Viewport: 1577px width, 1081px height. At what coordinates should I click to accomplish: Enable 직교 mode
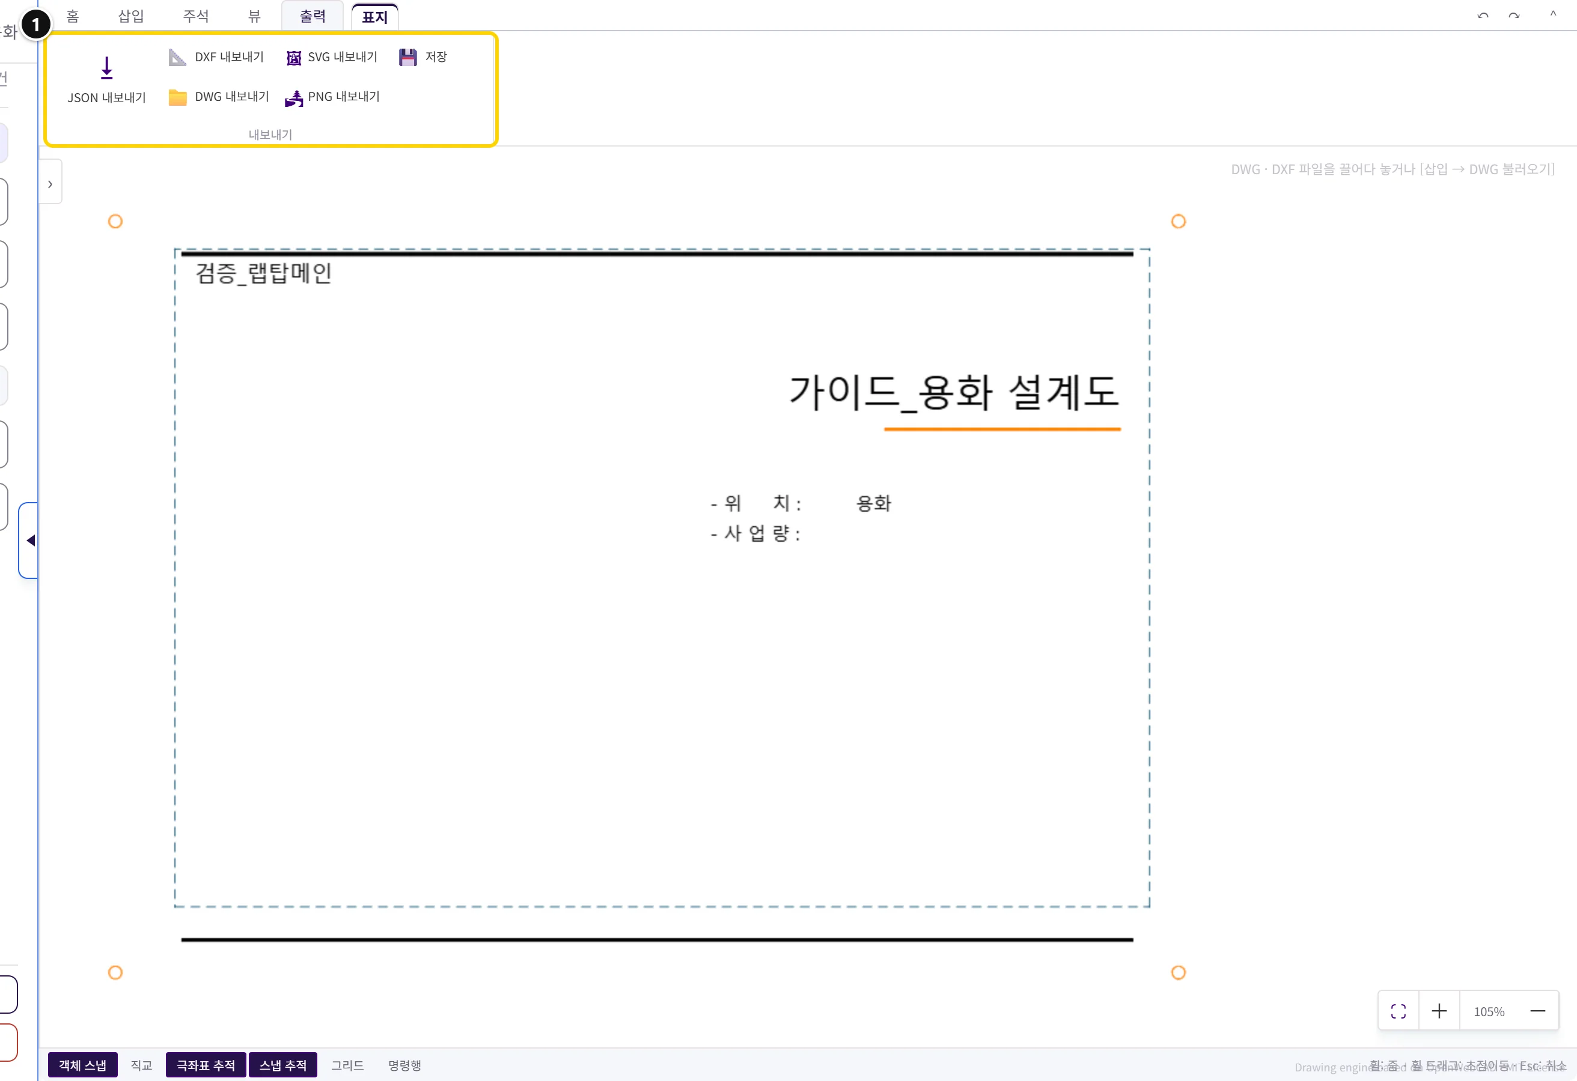(141, 1064)
